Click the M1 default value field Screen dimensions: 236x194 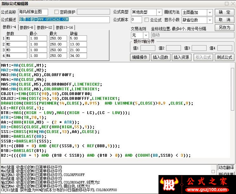click(78, 38)
